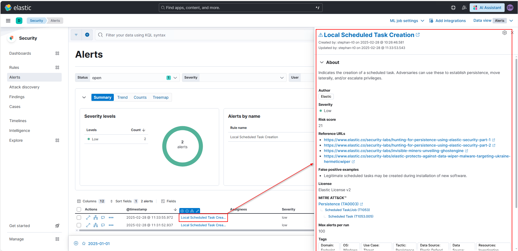This screenshot has height=251, width=518.
Task: Add a filter with the plus button
Action: 87,35
